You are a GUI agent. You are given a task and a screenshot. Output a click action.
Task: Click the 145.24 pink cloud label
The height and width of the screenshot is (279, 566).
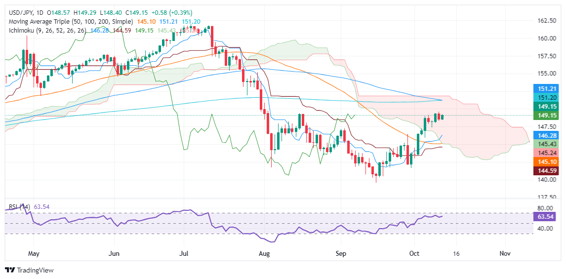pyautogui.click(x=546, y=153)
